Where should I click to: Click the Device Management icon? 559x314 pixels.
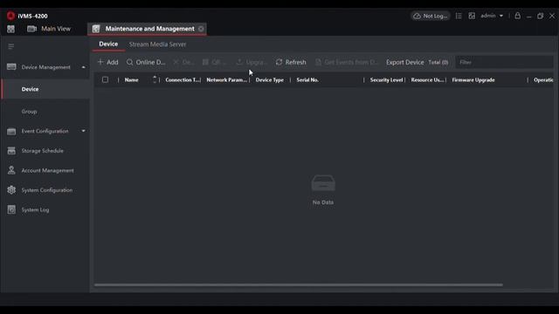click(x=11, y=67)
